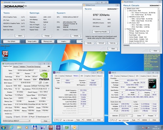This screenshot has height=130, width=163.
Task: Click the GPU-Z camera screenshot icon
Action: [49, 66]
